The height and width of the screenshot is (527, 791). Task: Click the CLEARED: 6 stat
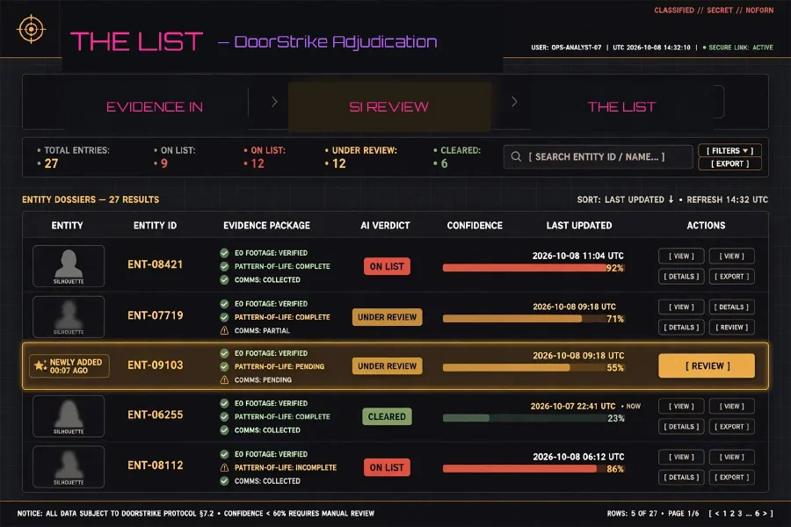457,157
